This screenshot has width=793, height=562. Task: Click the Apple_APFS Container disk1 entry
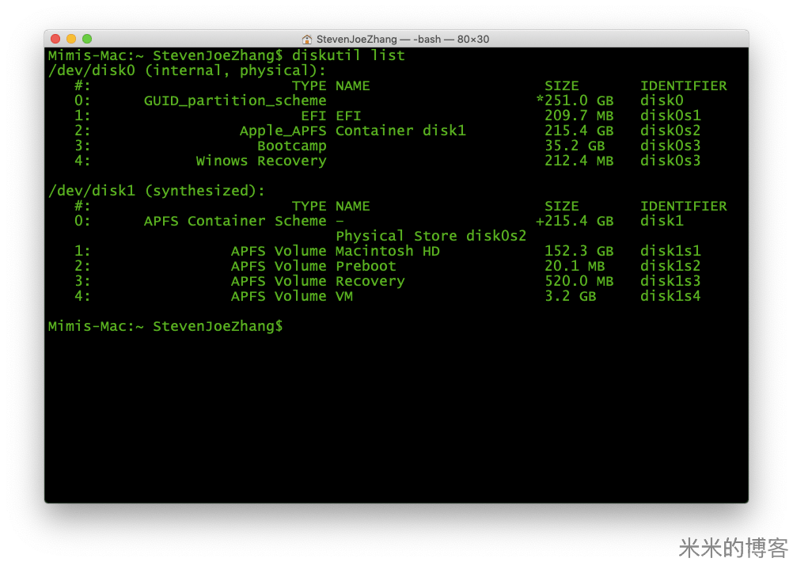(352, 131)
